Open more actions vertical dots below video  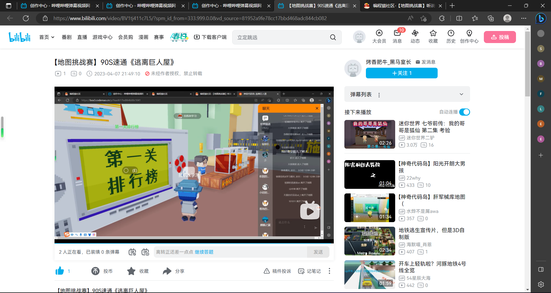coord(329,271)
